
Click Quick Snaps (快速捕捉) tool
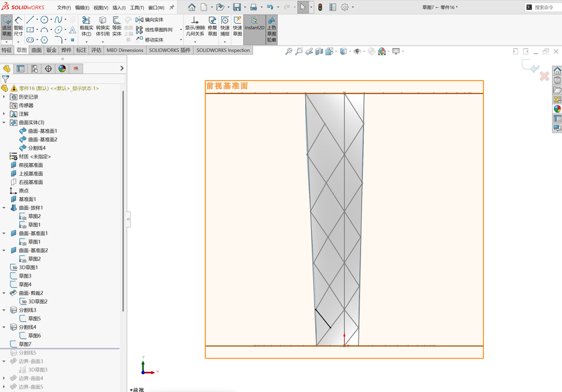[x=224, y=26]
